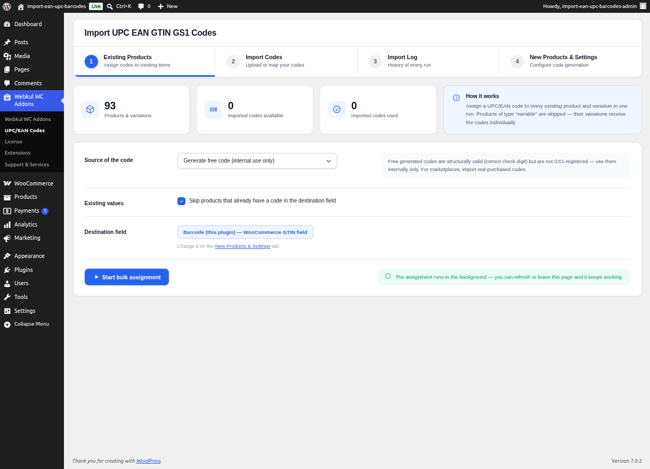The width and height of the screenshot is (650, 469).
Task: Open the Source of the code dropdown
Action: [x=257, y=160]
